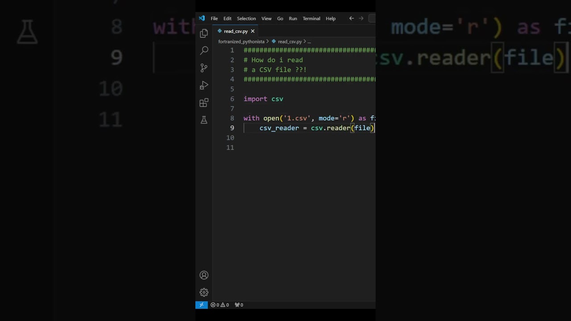Click the mode='r' argument on line 8
This screenshot has height=321, width=571.
(335, 118)
